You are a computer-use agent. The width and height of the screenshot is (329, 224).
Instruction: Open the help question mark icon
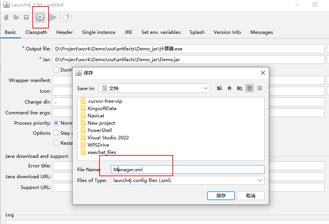click(x=67, y=17)
